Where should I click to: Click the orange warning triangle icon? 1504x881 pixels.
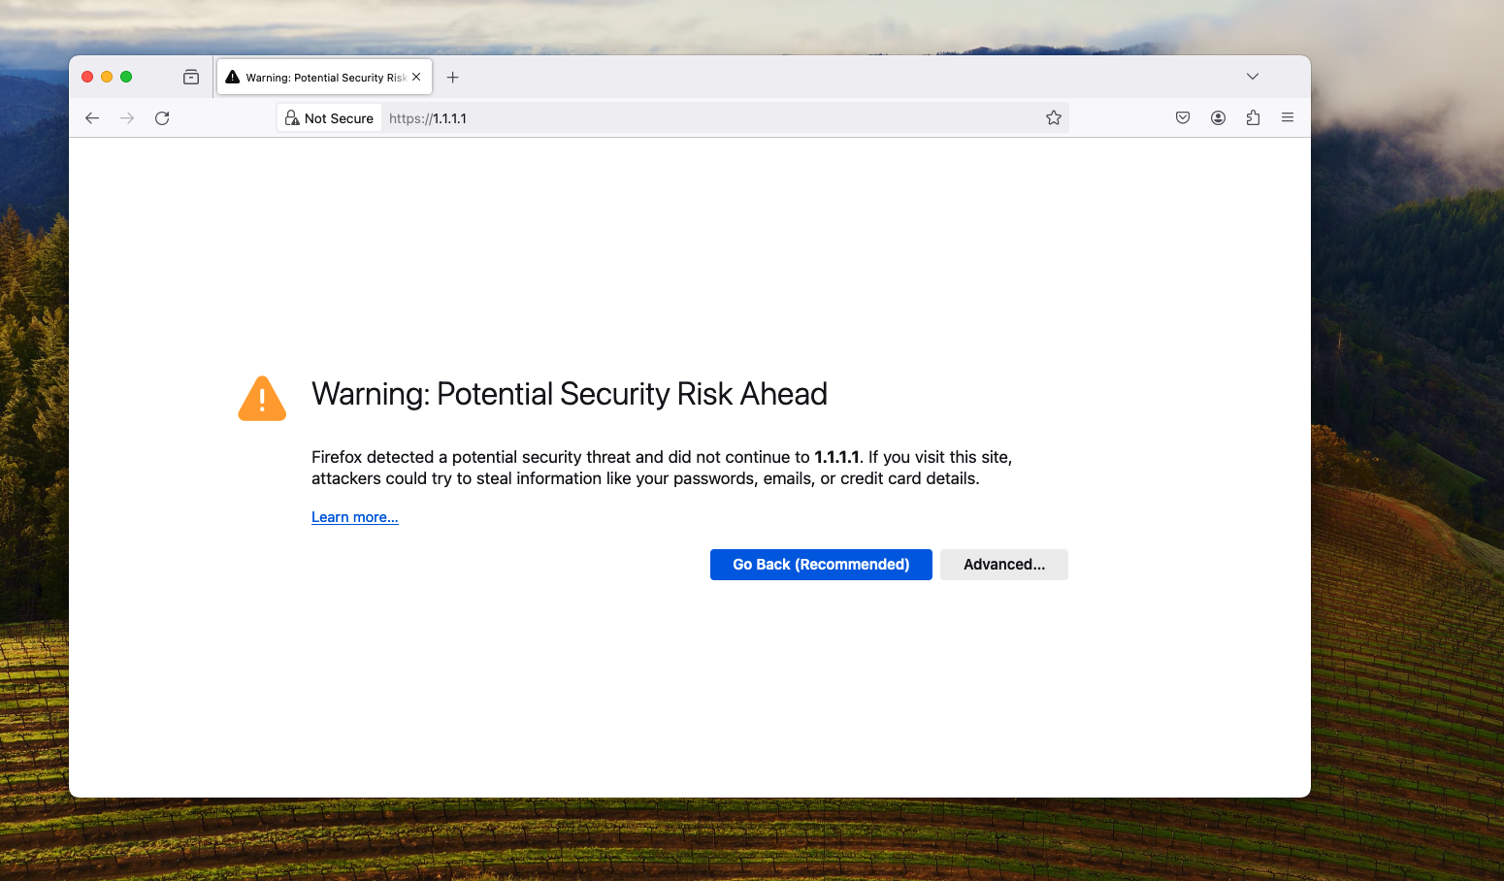(262, 399)
